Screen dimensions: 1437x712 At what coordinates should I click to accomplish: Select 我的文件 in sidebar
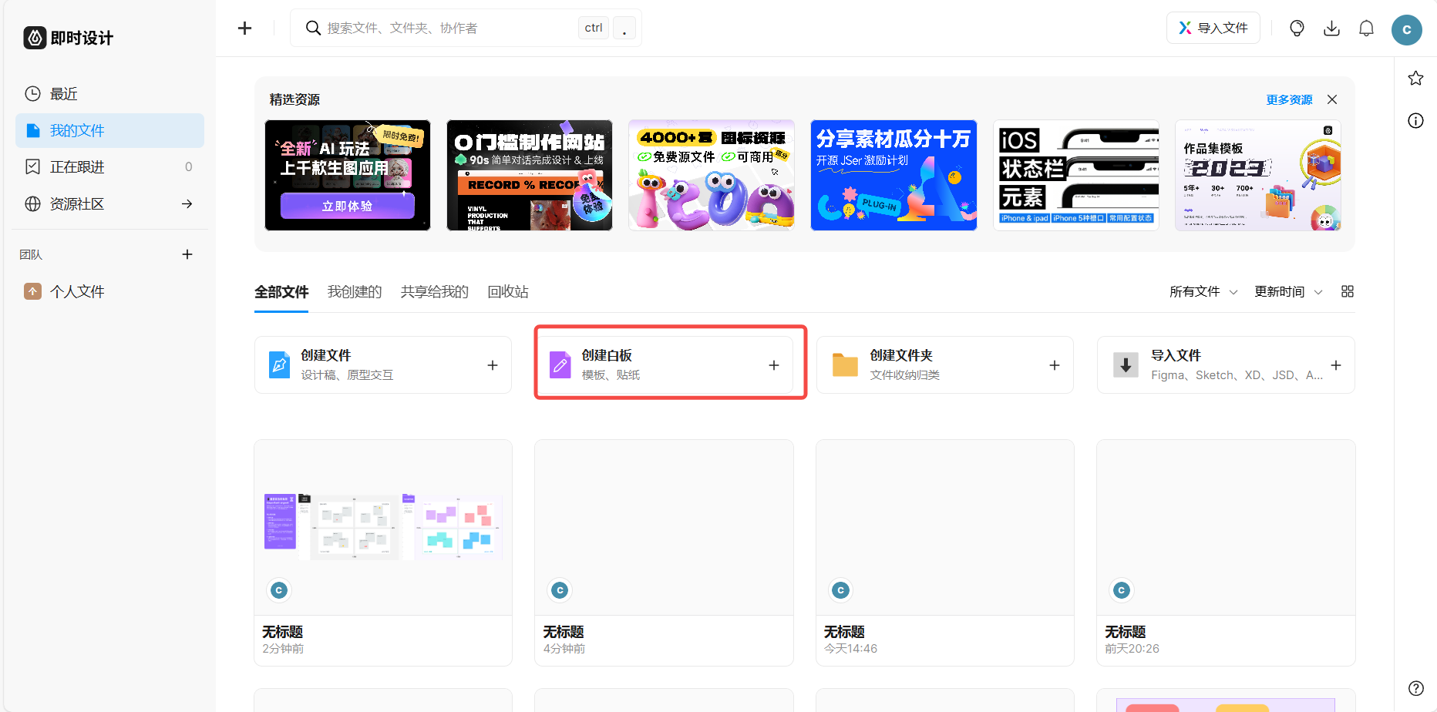[x=109, y=130]
